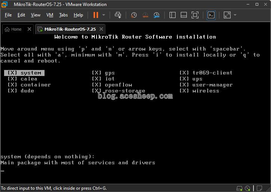271x192 pixels.
Task: Click the window resize grip corner
Action: (269, 190)
